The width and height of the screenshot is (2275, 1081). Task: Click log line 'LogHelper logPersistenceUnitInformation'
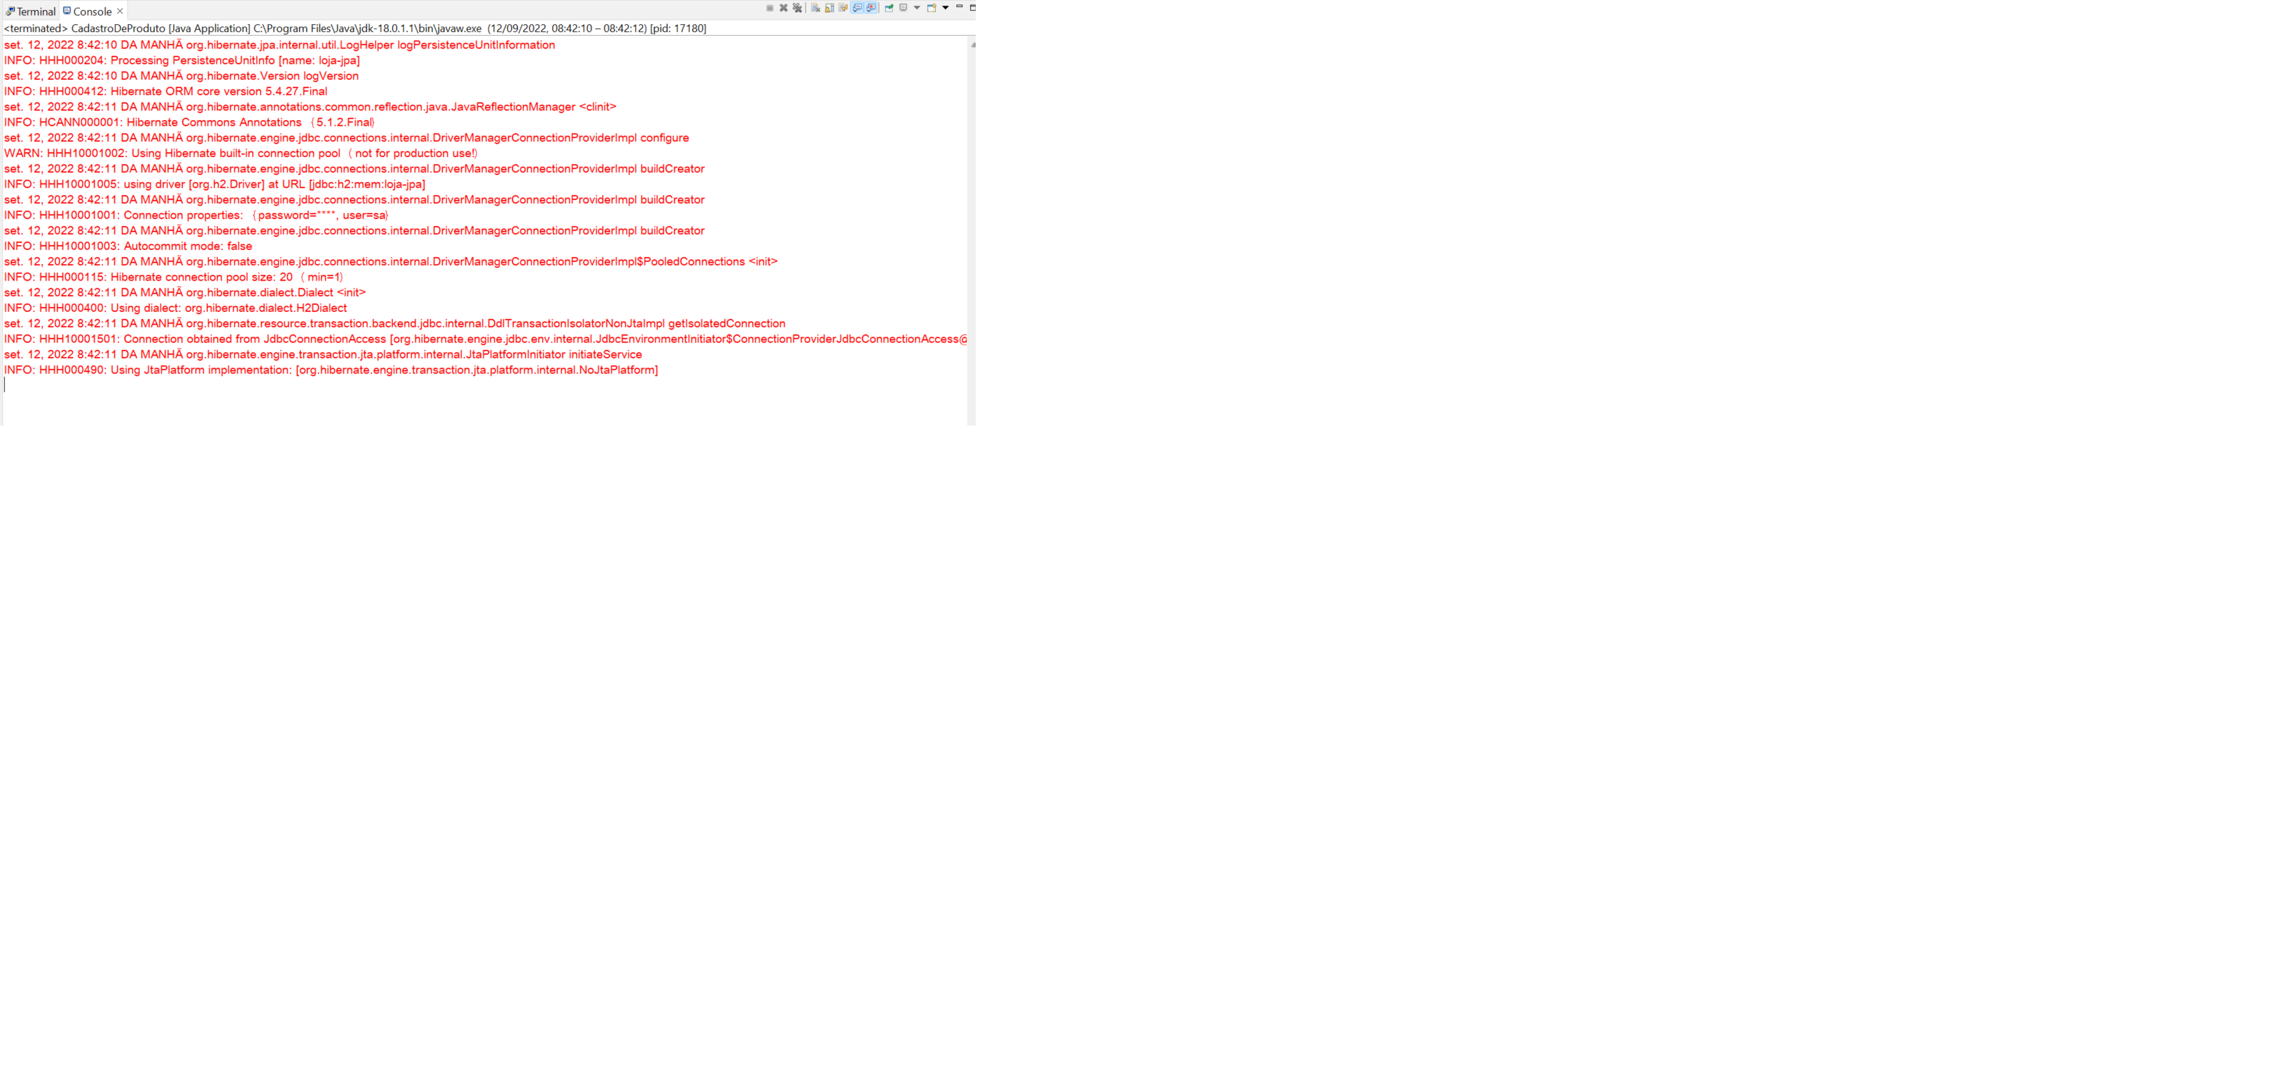[x=280, y=44]
